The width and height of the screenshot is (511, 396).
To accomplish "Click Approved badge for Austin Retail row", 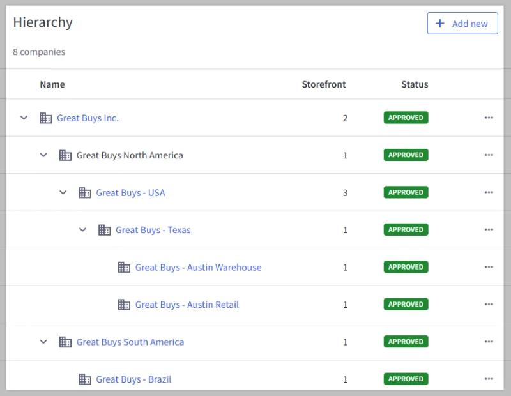I will 406,304.
